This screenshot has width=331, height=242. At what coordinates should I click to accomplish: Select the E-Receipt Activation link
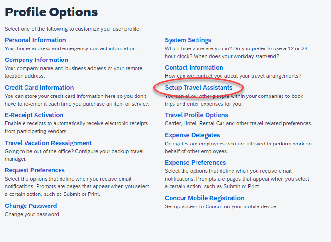click(x=34, y=115)
